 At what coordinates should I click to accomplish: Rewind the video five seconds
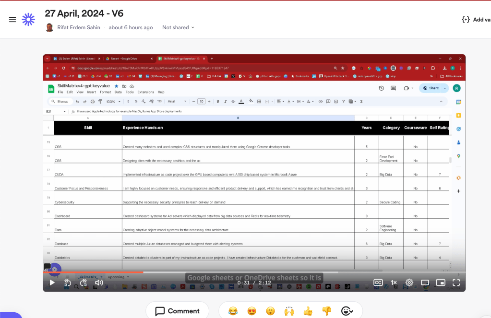pyautogui.click(x=68, y=283)
